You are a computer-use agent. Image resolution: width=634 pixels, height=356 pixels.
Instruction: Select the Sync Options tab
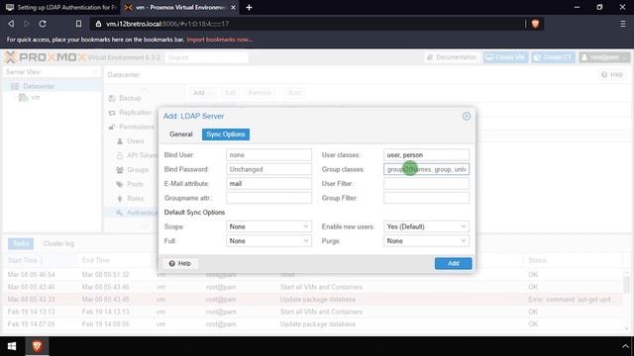pyautogui.click(x=226, y=134)
